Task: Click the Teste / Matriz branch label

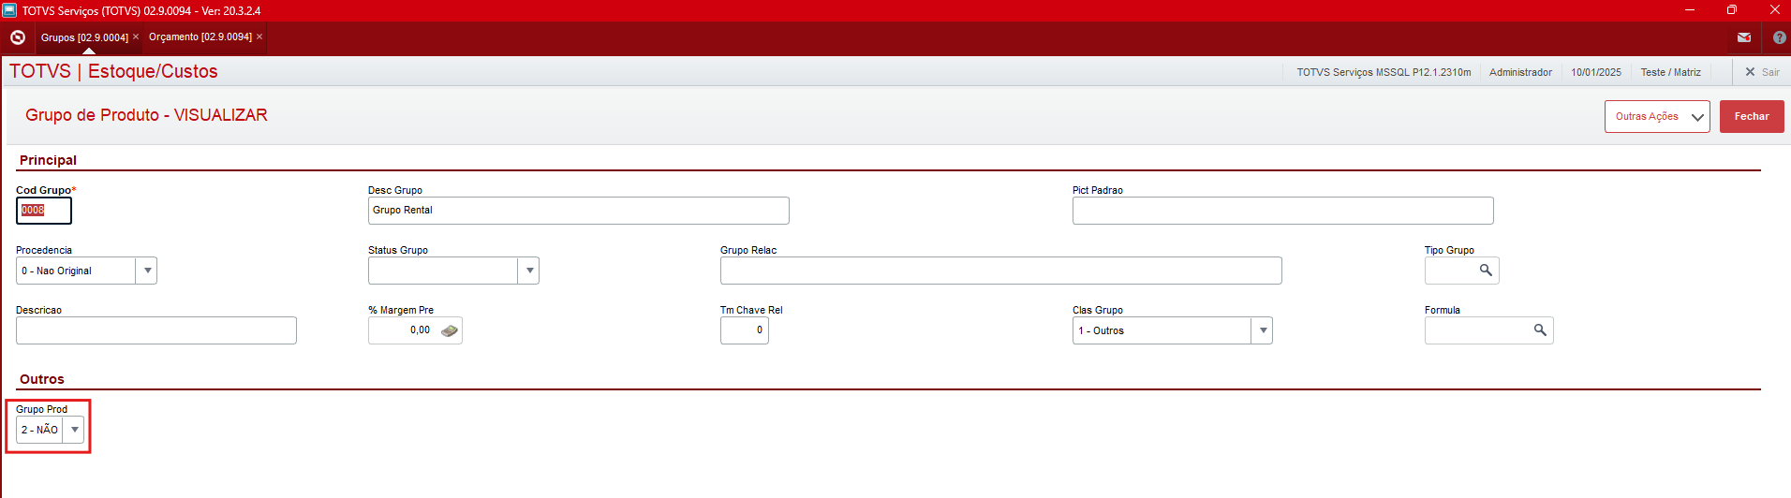Action: (x=1670, y=72)
